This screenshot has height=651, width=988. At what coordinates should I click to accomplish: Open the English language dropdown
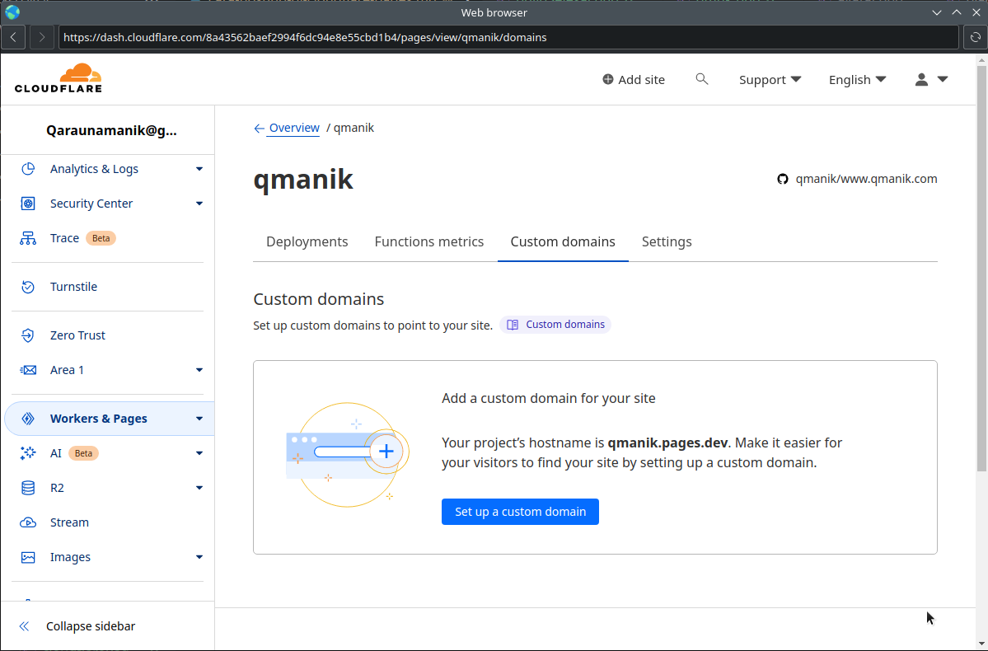coord(857,79)
